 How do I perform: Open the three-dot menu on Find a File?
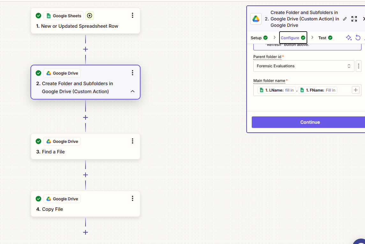click(132, 141)
